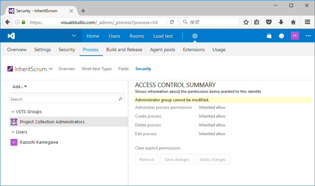Click Edit process Inherited allow value
The height and width of the screenshot is (186, 315).
click(212, 134)
